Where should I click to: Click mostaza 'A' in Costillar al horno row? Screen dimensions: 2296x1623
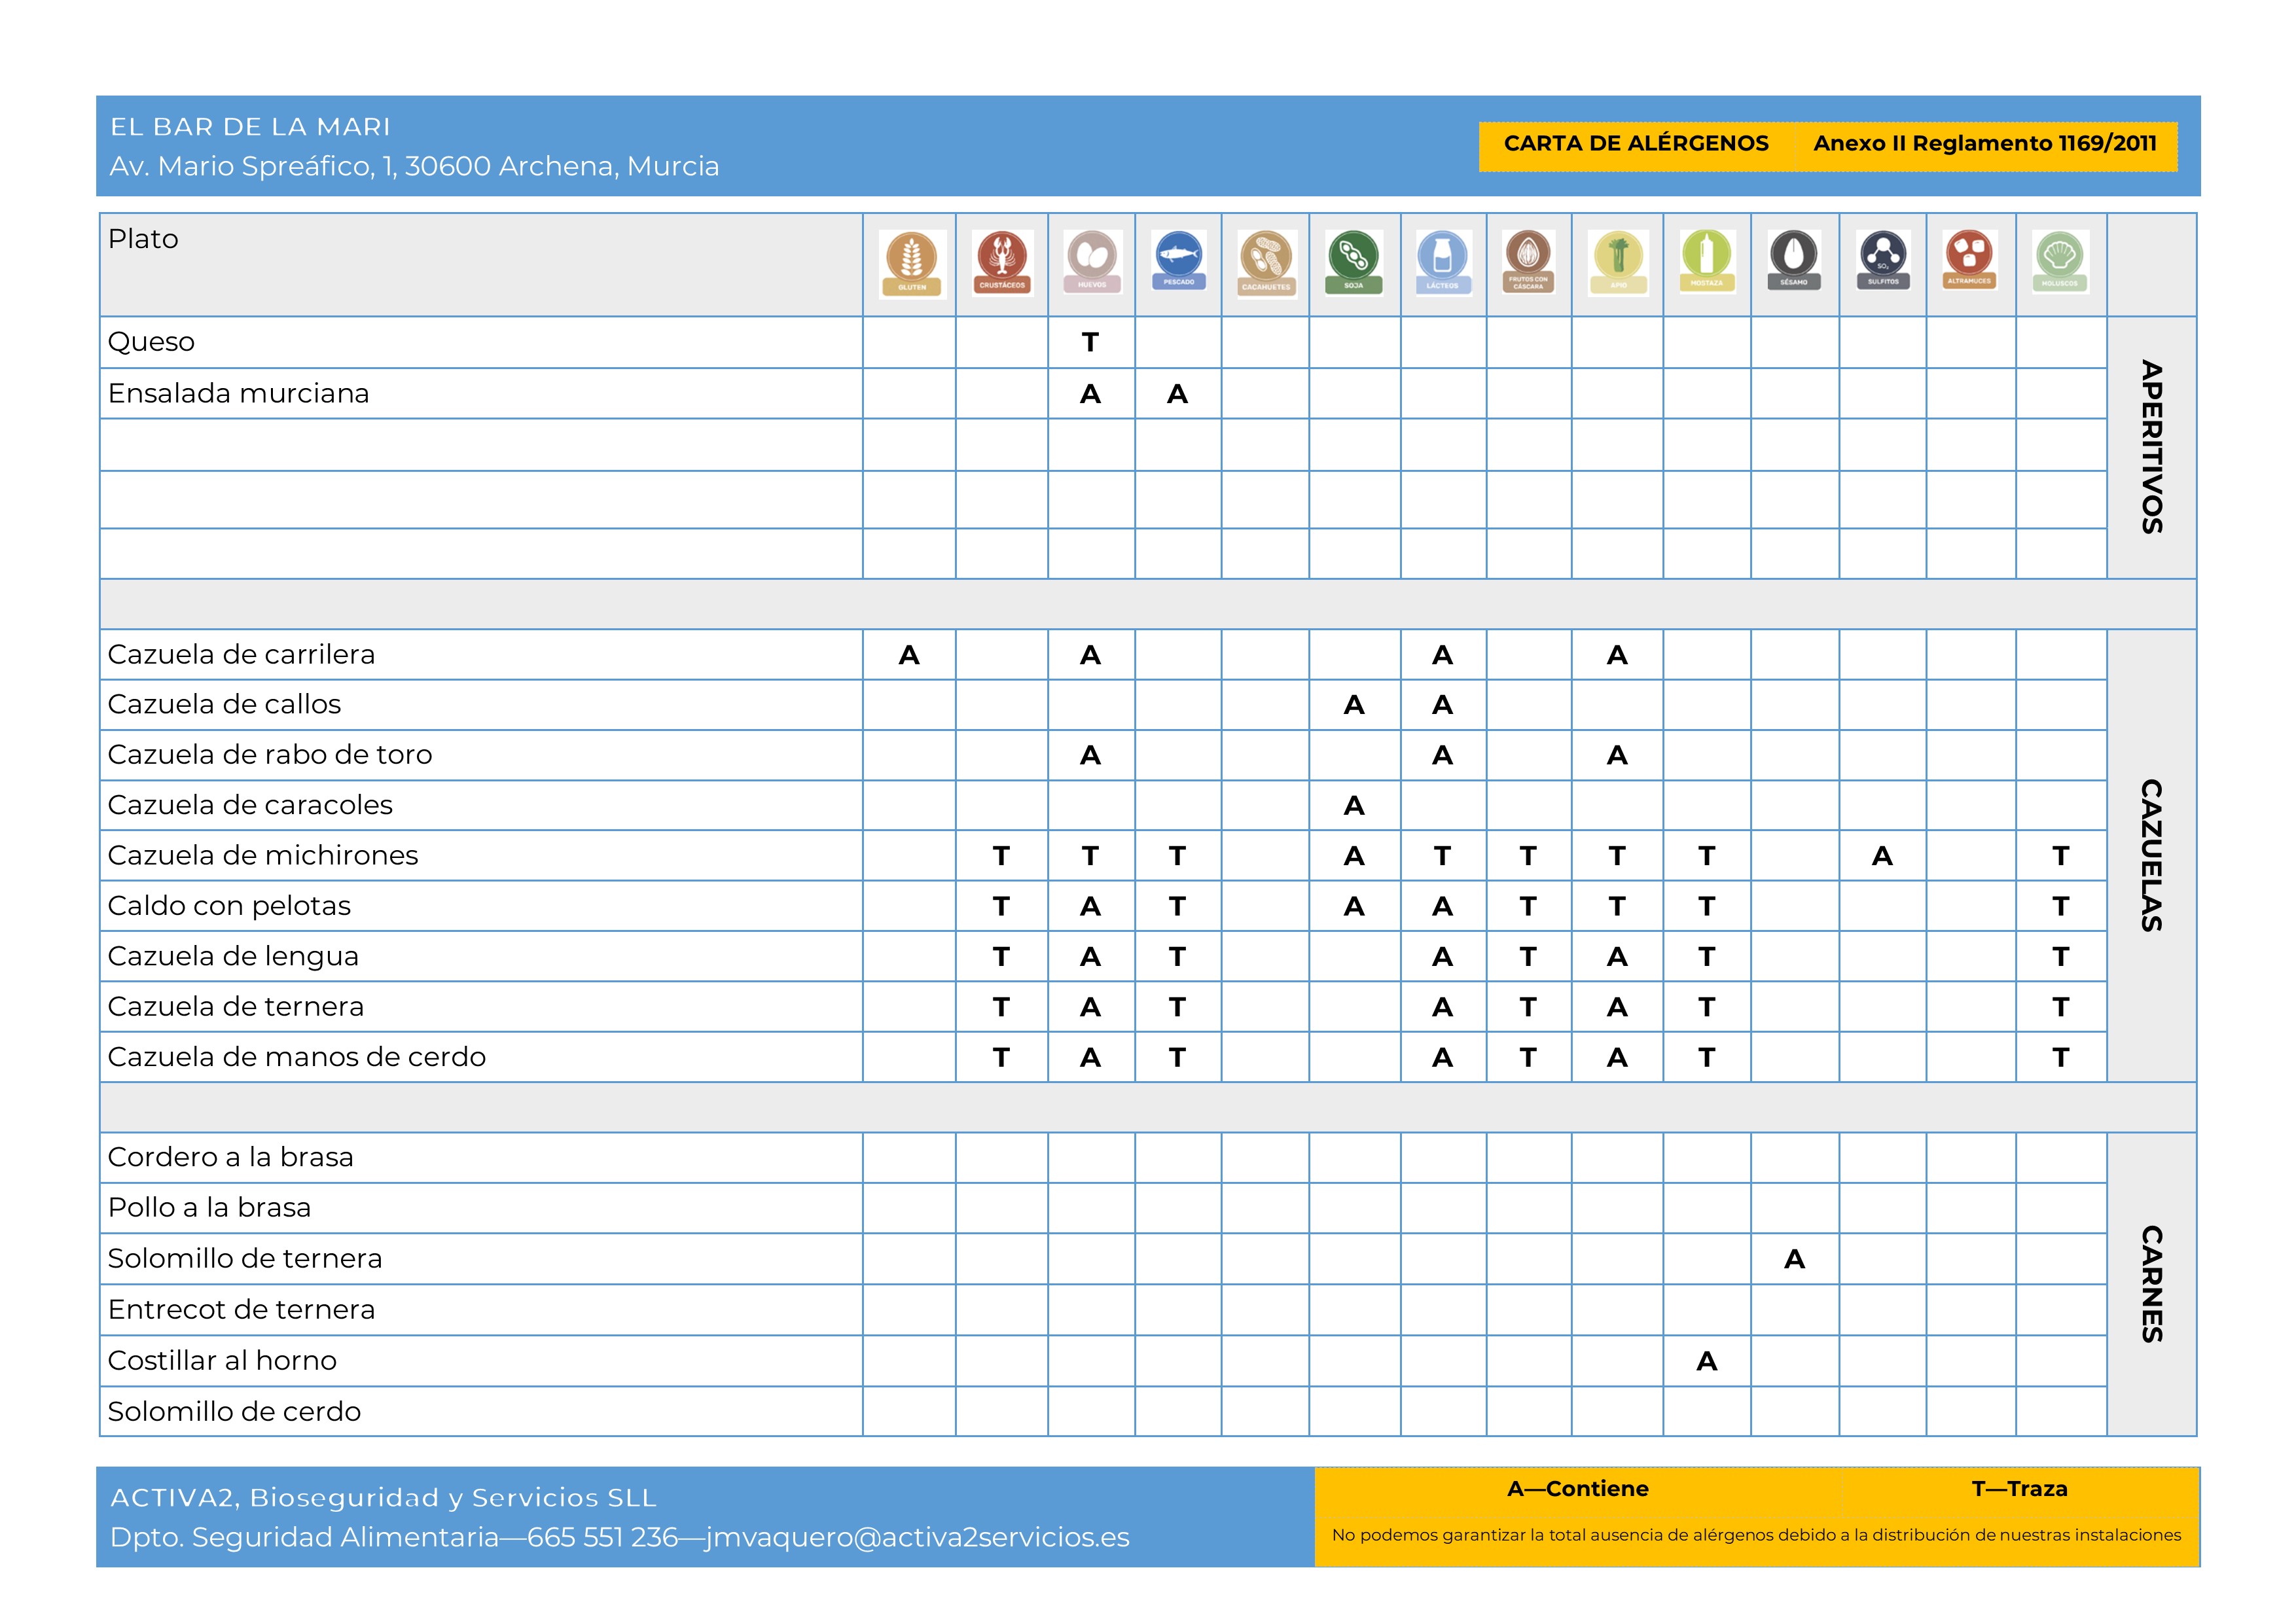(x=1707, y=1361)
